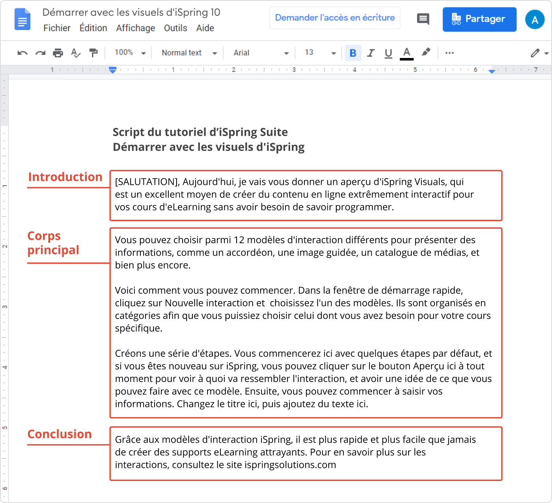
Task: Click paragraph starting Vous pouvez choisir parmi 12
Action: pos(297,252)
